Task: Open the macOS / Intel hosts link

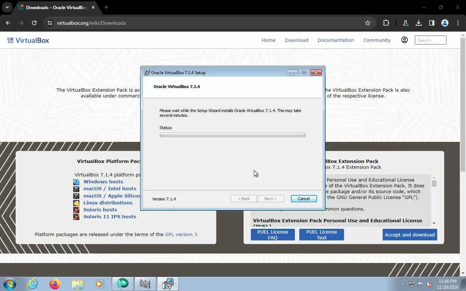Action: point(110,188)
